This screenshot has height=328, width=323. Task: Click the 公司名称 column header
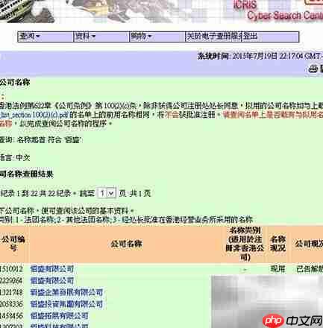pos(126,244)
